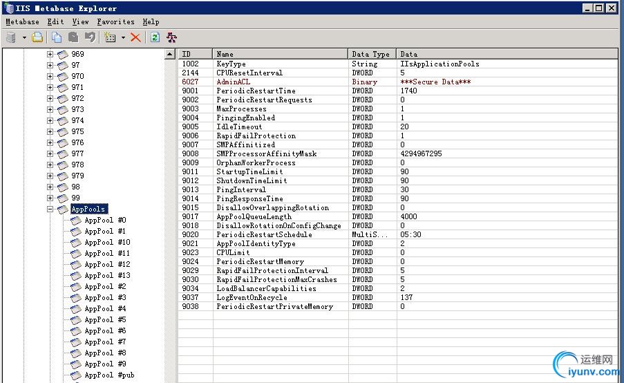624x383 pixels.
Task: Click the key icon of AppPool #3
Action: (75, 298)
